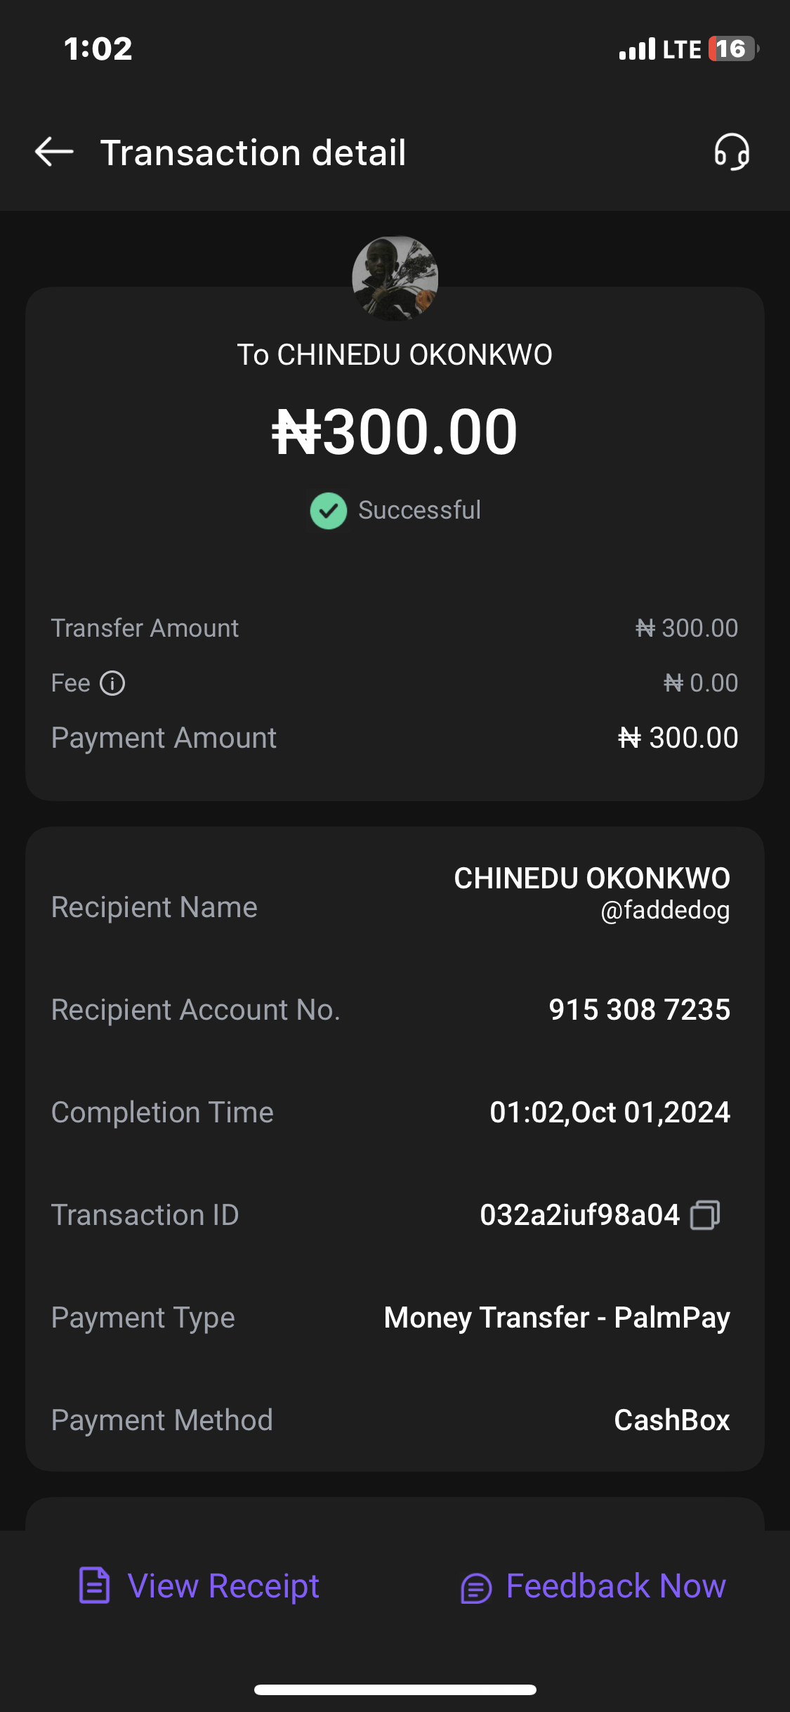The image size is (790, 1712).
Task: Tap the back arrow icon
Action: [54, 152]
